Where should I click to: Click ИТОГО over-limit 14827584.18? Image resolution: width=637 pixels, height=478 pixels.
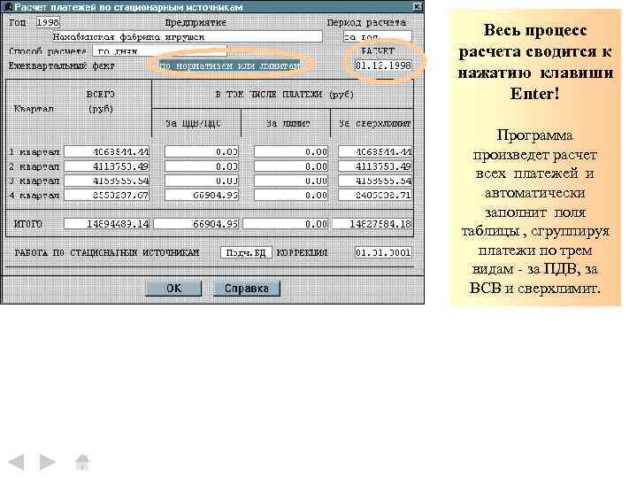(x=372, y=224)
